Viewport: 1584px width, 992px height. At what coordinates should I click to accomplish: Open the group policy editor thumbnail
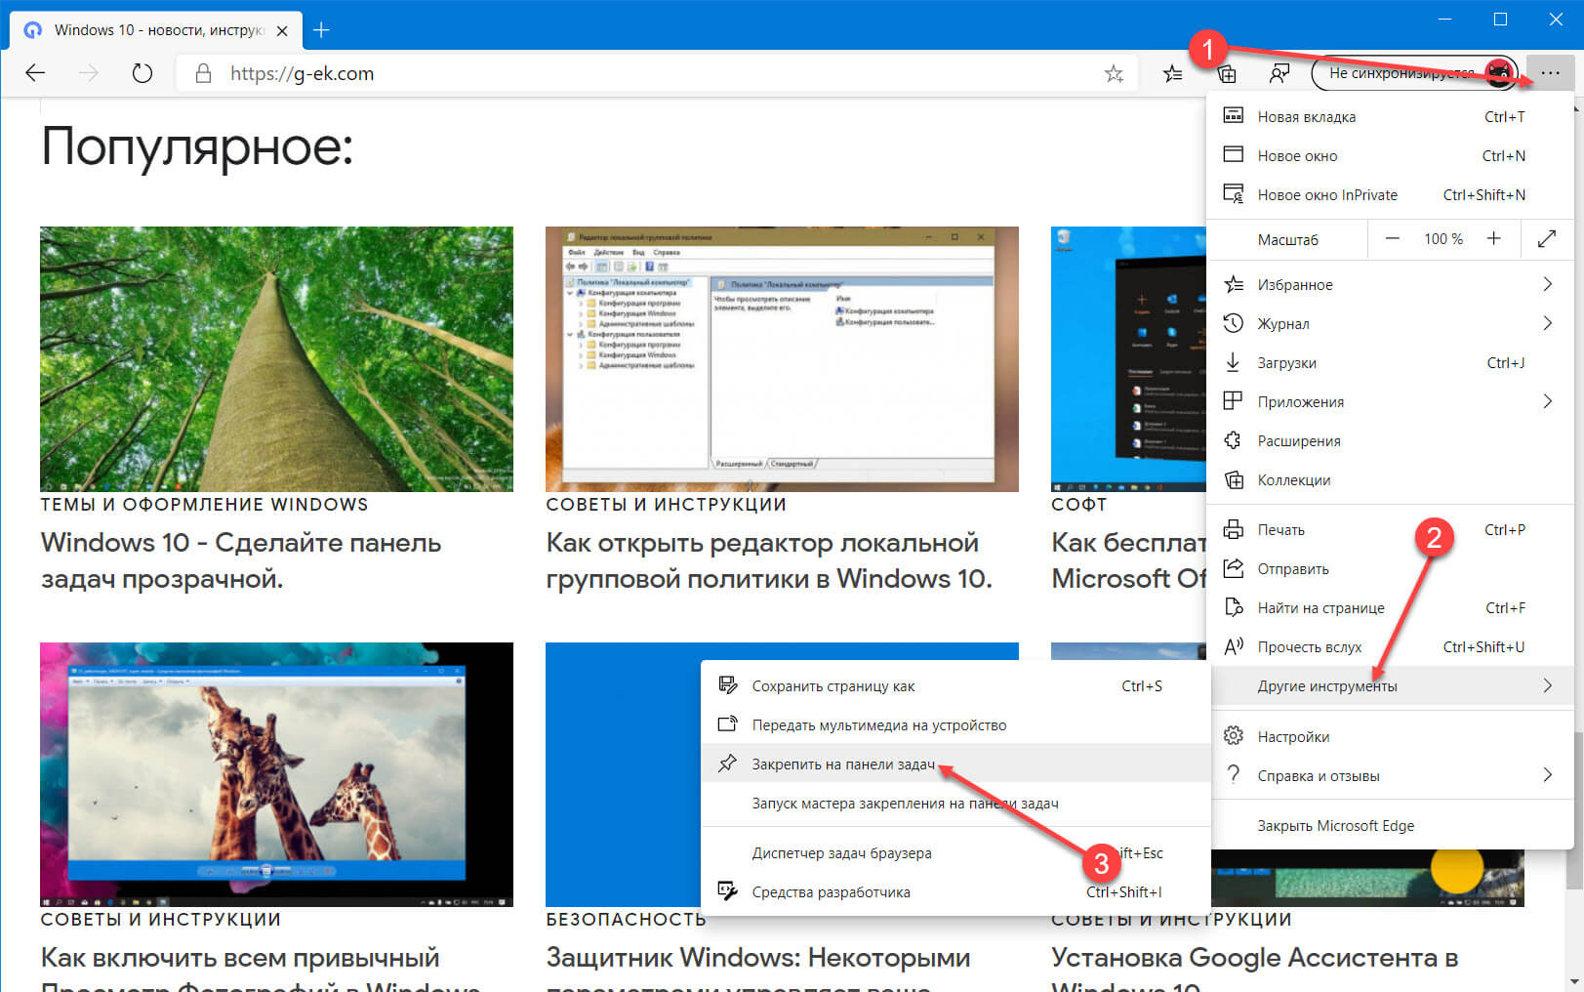click(782, 359)
